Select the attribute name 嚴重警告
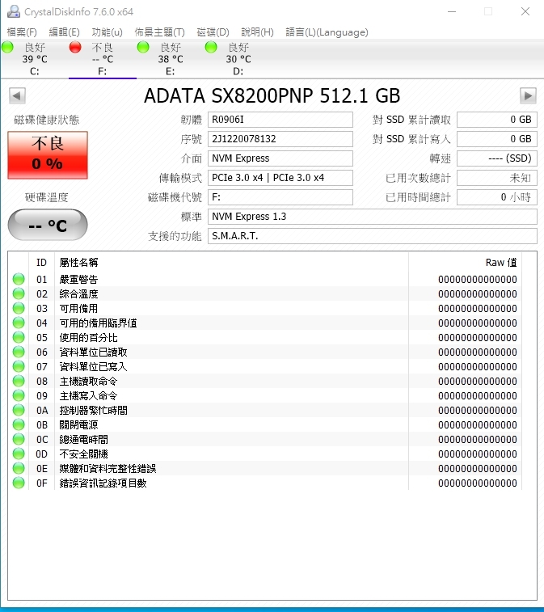 click(x=78, y=280)
